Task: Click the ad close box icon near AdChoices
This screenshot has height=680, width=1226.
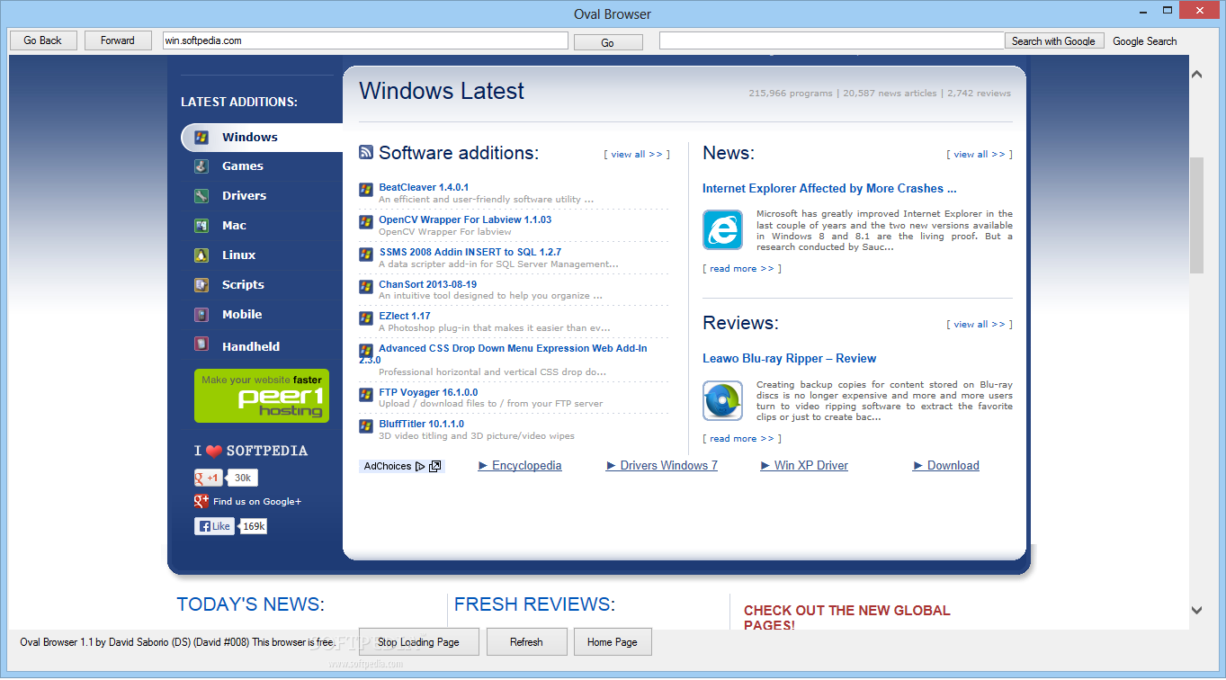Action: click(435, 466)
